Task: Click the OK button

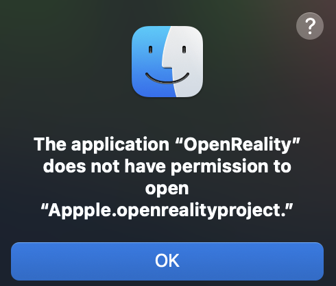Action: pos(167,261)
